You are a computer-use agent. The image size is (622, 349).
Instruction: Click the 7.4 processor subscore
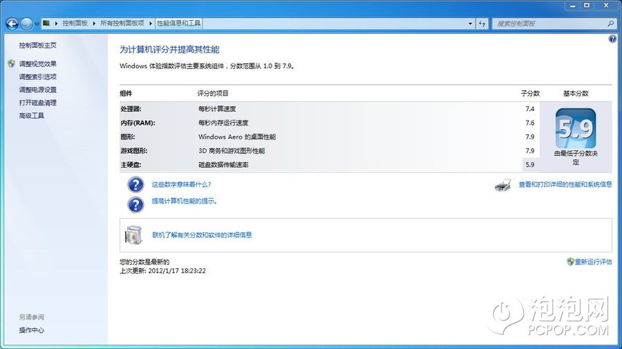[x=530, y=109]
